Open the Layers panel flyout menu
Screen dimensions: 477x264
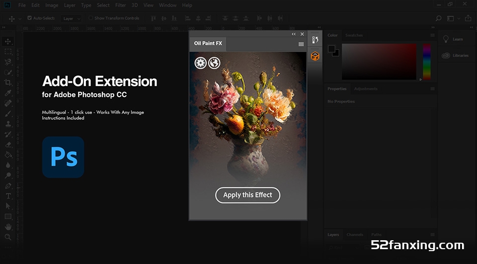[x=433, y=235]
